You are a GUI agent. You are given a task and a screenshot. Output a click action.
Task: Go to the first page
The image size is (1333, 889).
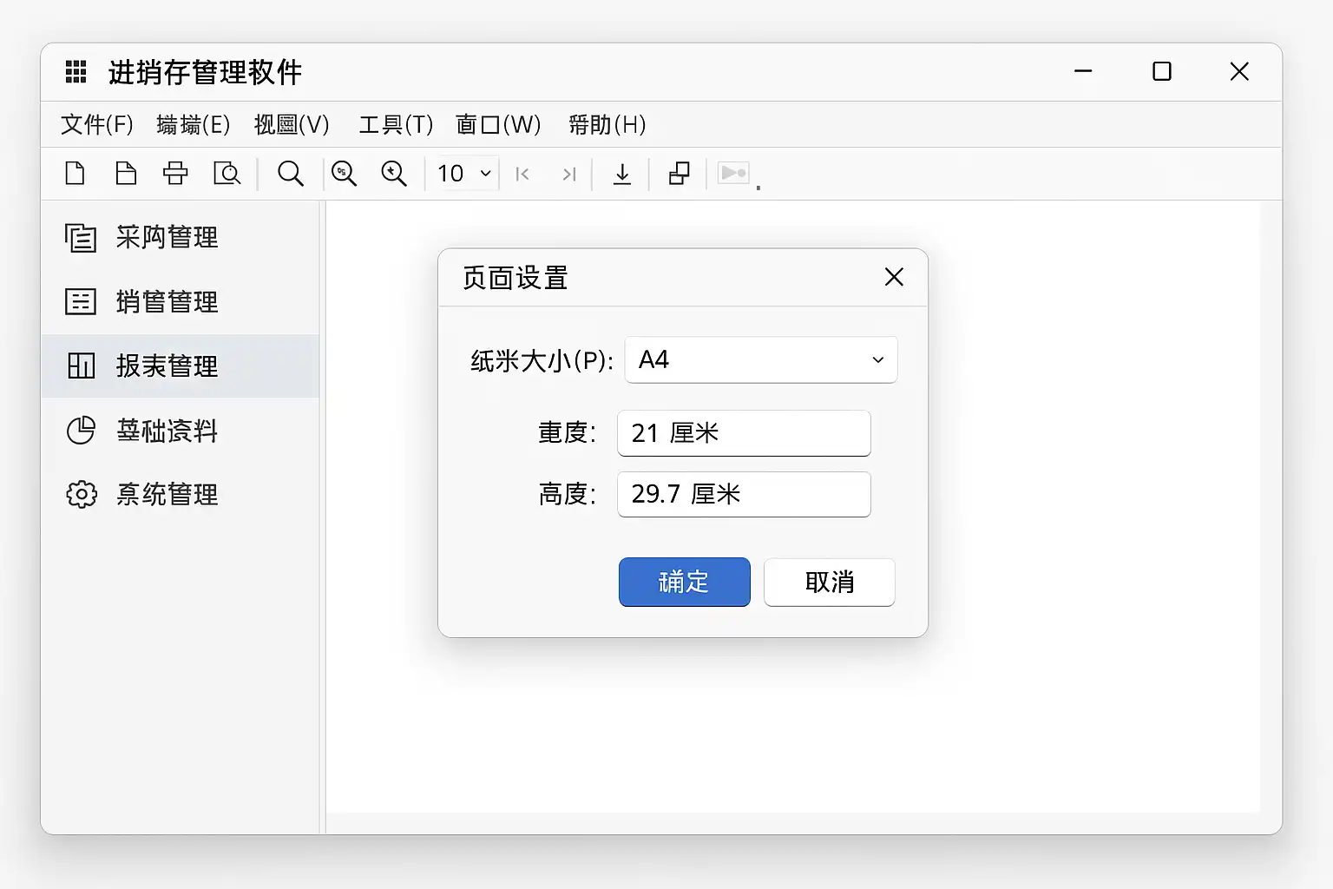522,175
